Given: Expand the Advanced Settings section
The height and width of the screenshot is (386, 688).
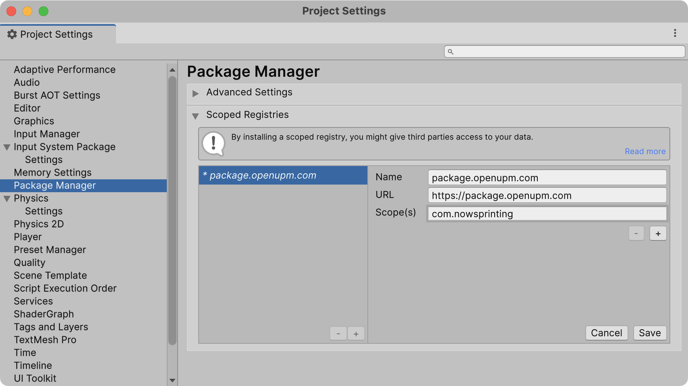Looking at the screenshot, I should click(196, 93).
